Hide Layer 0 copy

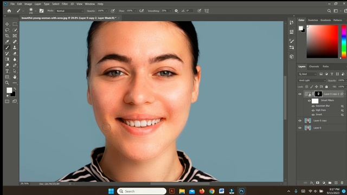click(300, 121)
